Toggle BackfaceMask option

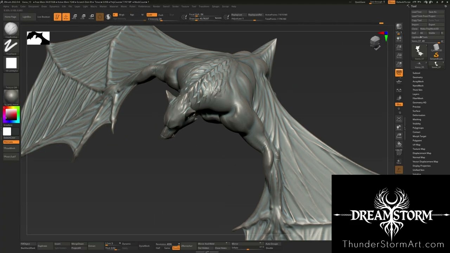pyautogui.click(x=28, y=248)
